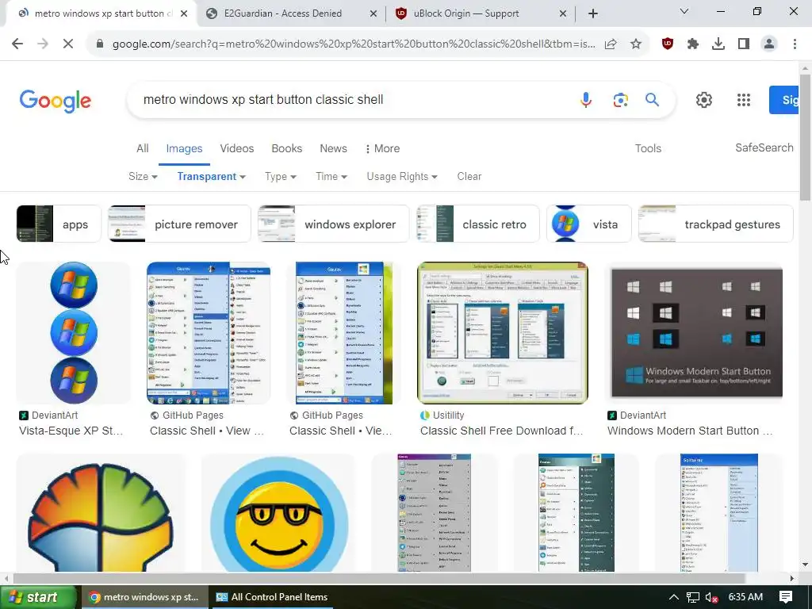
Task: Open the tab search chevron
Action: (x=684, y=11)
